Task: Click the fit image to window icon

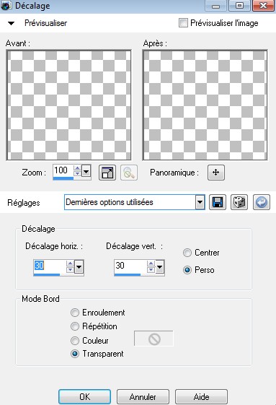Action: (x=107, y=173)
